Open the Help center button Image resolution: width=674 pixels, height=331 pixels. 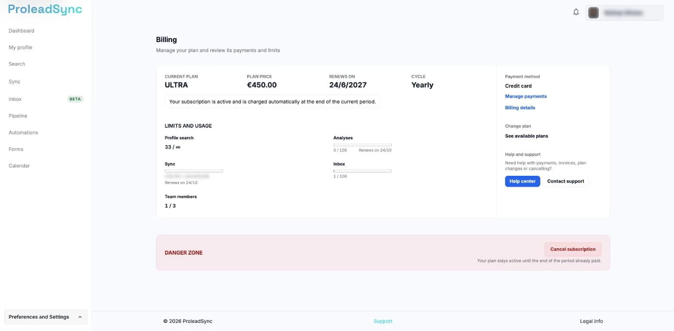522,181
